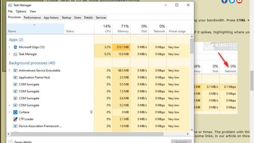
Task: Expand the Task Manager process row
Action: (10, 54)
